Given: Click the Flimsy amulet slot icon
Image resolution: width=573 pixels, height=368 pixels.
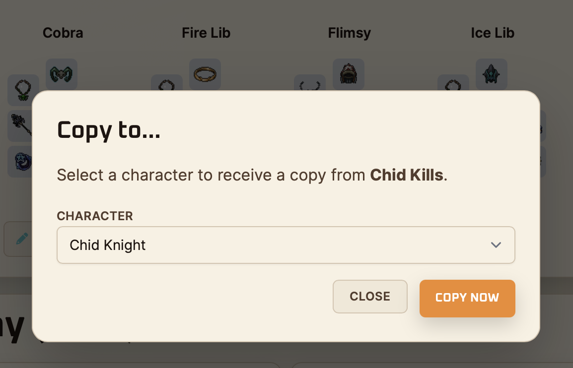Looking at the screenshot, I should pos(310,84).
